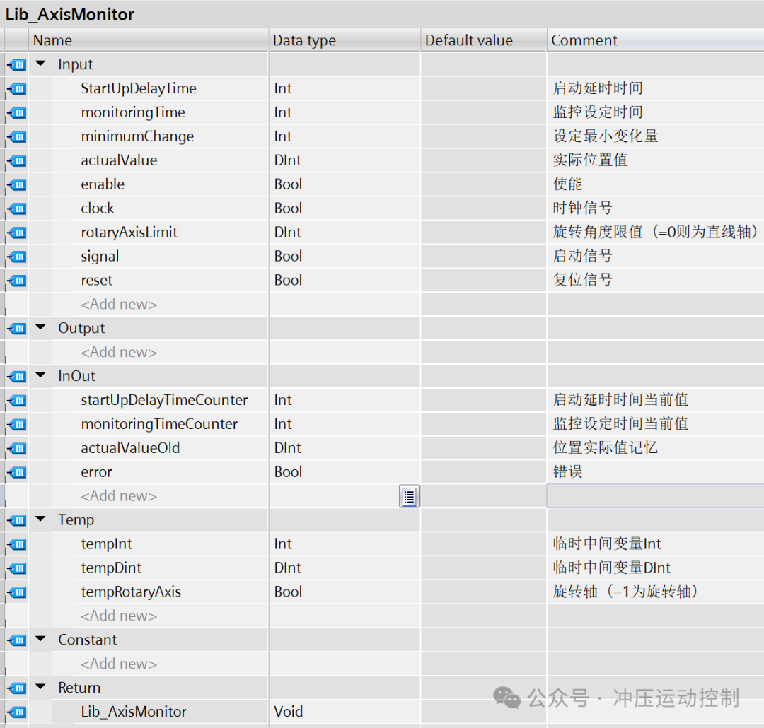Click the Bool data type of reset

tap(289, 281)
